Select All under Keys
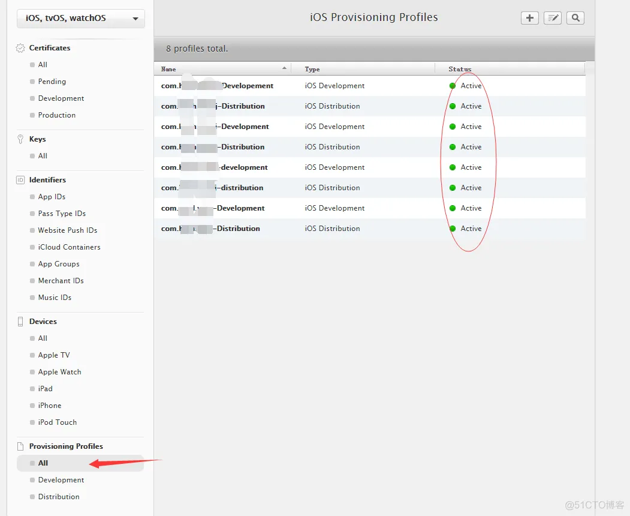Viewport: 630px width, 516px height. pos(43,156)
